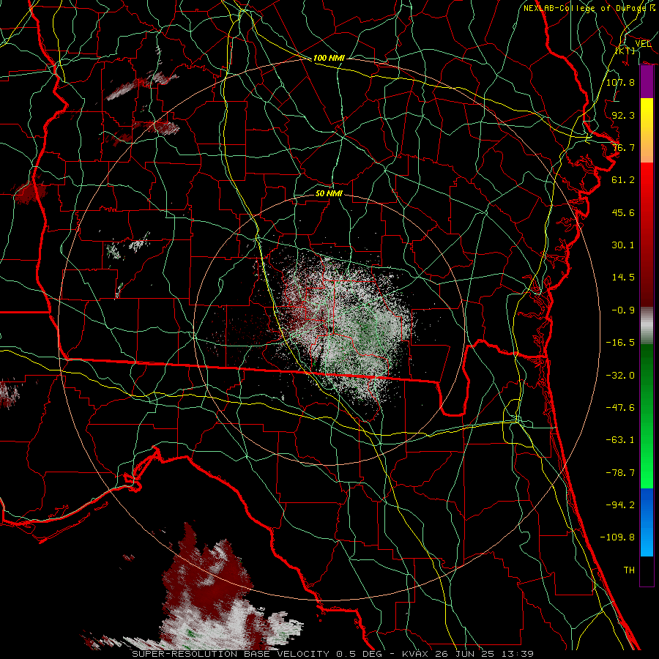Click the 45.6 velocity scale value

tap(623, 212)
